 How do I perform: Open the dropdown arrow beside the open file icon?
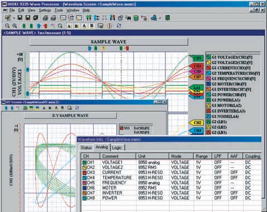click(14, 18)
